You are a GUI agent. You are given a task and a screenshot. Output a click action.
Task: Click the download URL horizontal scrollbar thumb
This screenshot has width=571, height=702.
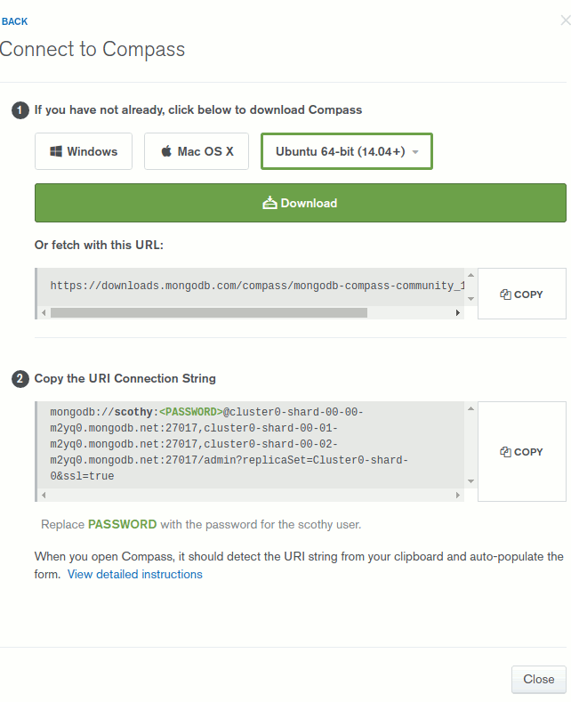(208, 313)
